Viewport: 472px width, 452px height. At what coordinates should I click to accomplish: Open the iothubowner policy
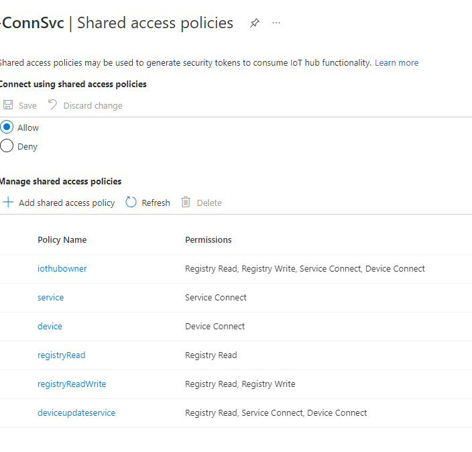click(62, 269)
